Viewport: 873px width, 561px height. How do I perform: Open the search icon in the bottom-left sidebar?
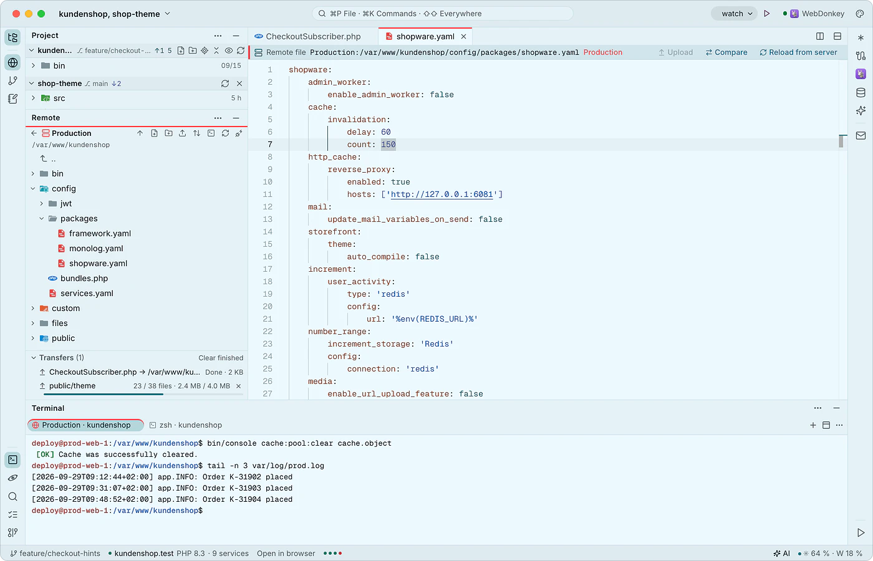[12, 497]
